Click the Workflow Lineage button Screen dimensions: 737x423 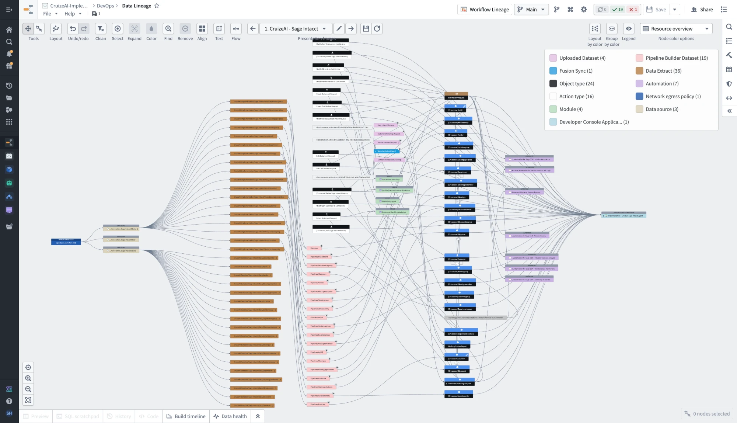tap(485, 10)
